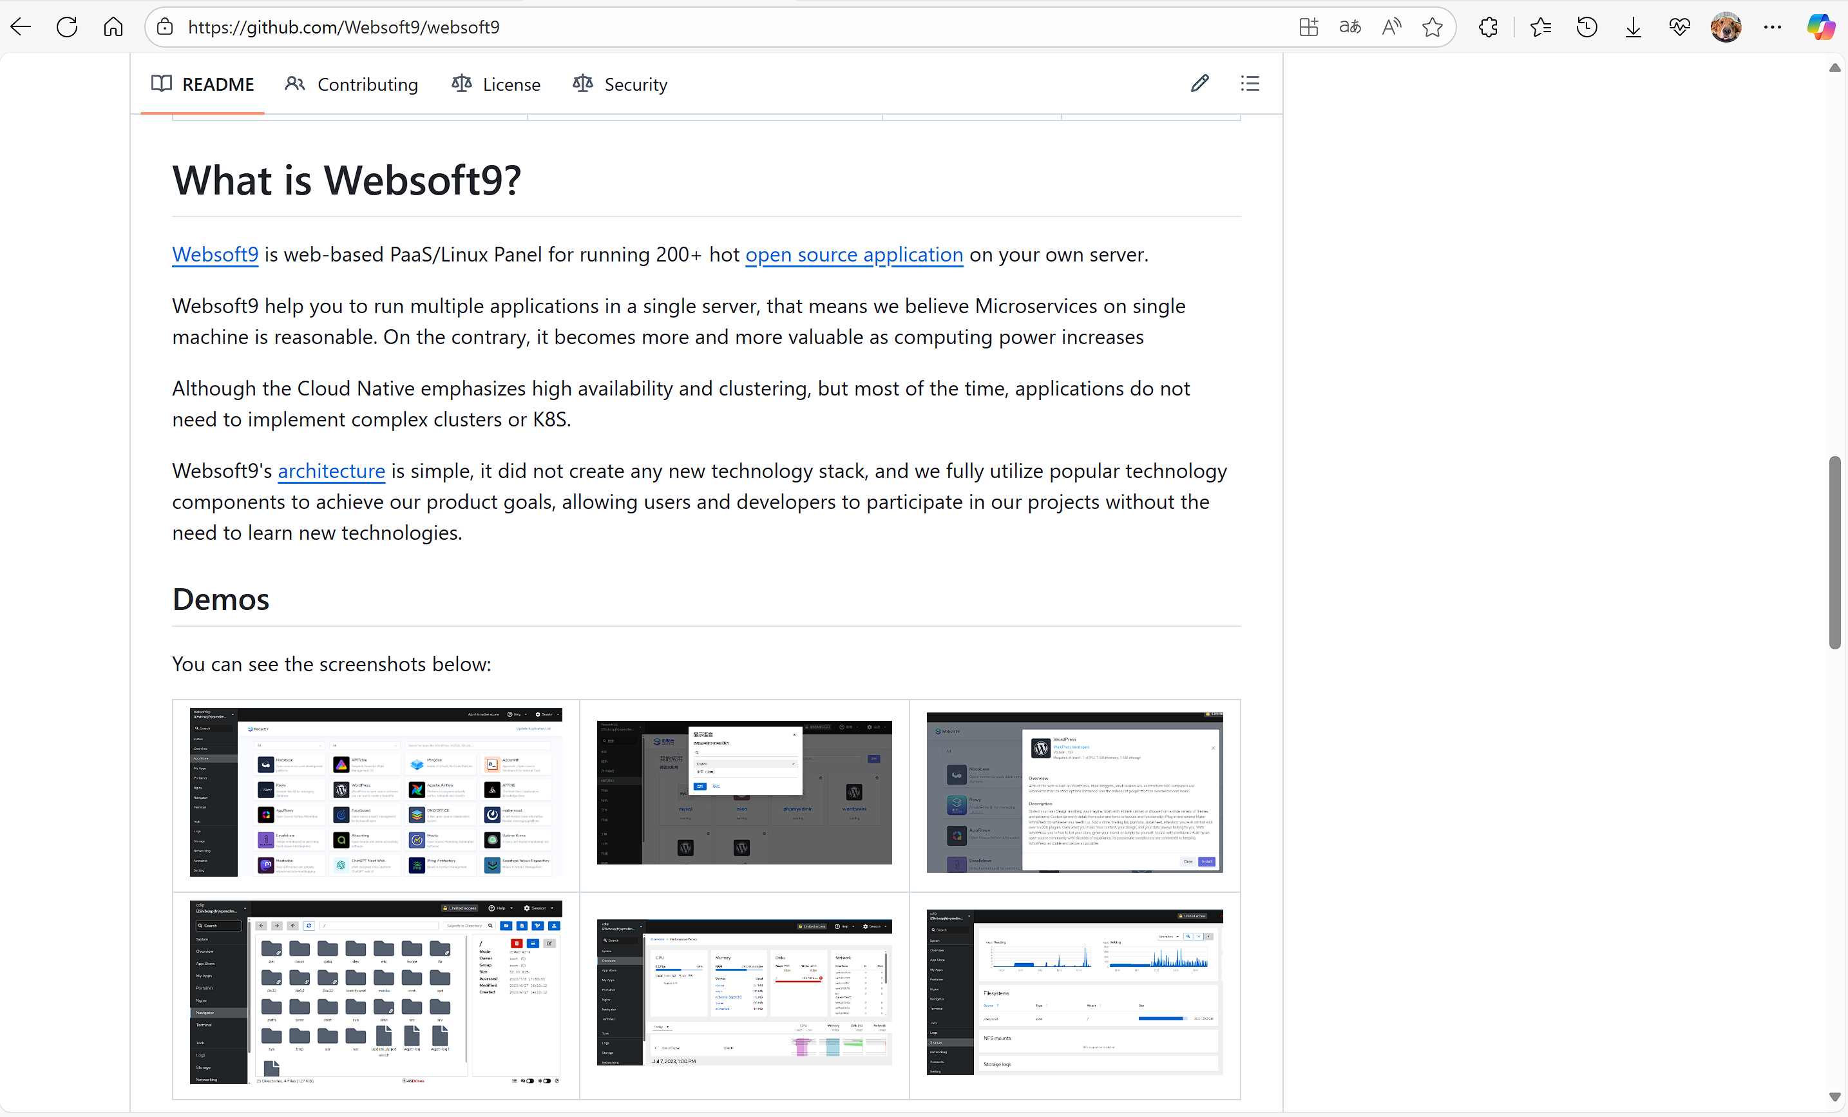Viewport: 1848px width, 1117px height.
Task: Click the Websoft9 app store demo screenshot
Action: 375,793
